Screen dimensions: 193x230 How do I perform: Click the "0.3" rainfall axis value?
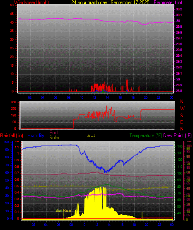[x=17, y=199]
